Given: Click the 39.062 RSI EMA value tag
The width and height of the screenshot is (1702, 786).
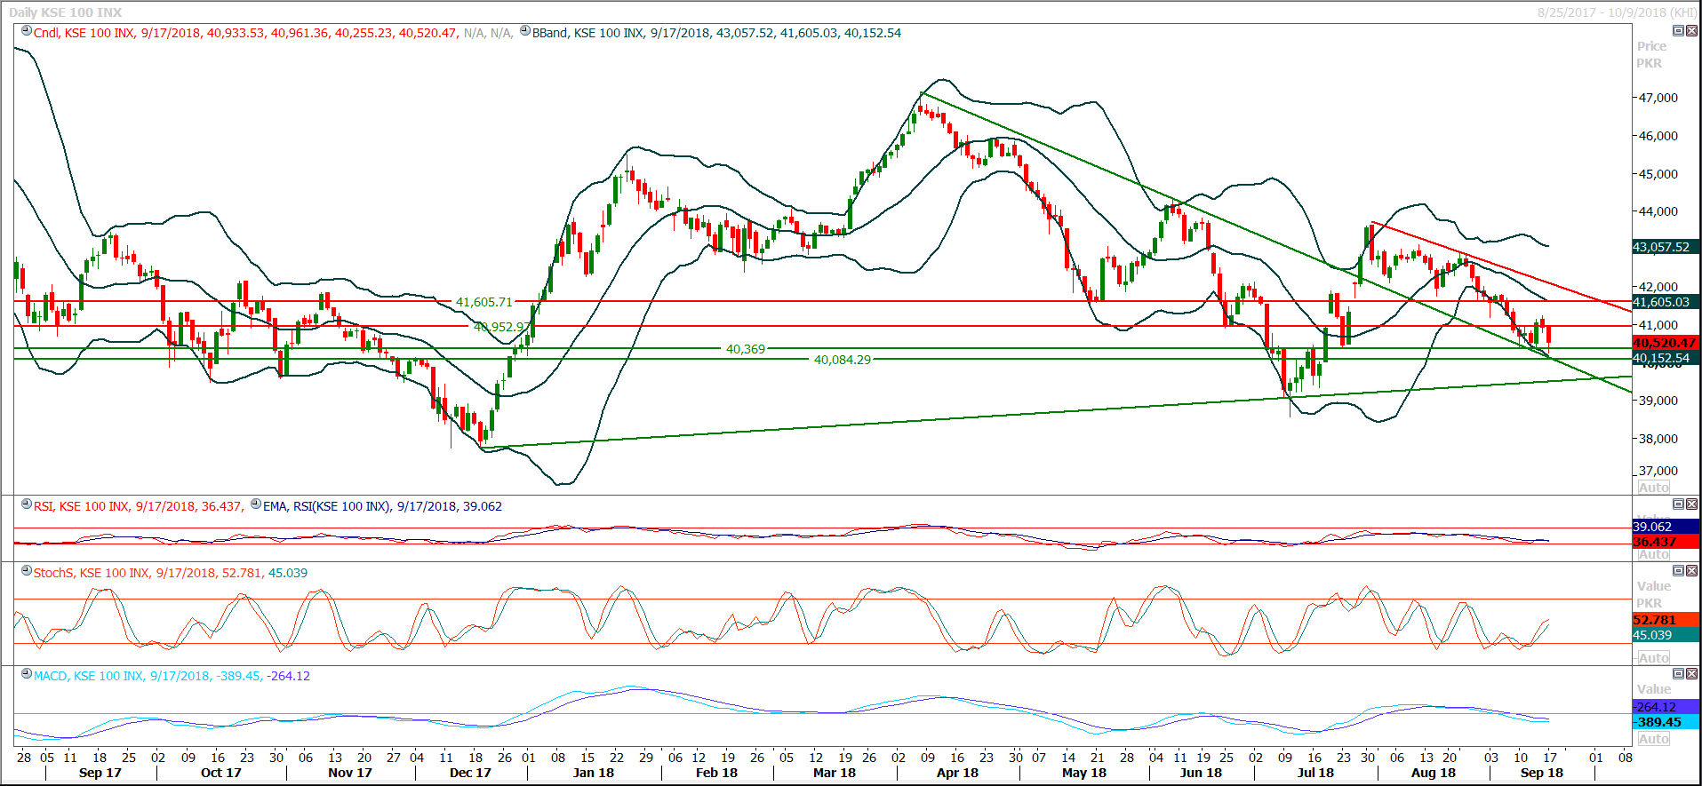Looking at the screenshot, I should [x=1665, y=527].
